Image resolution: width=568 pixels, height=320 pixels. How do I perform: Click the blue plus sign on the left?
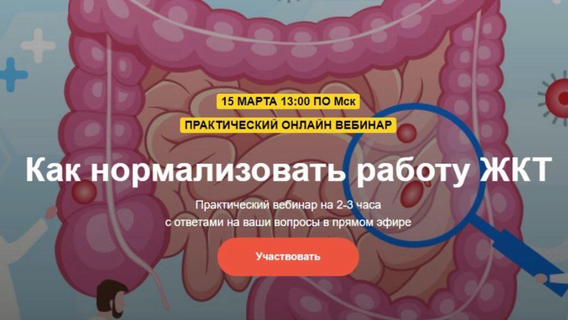coord(13,74)
